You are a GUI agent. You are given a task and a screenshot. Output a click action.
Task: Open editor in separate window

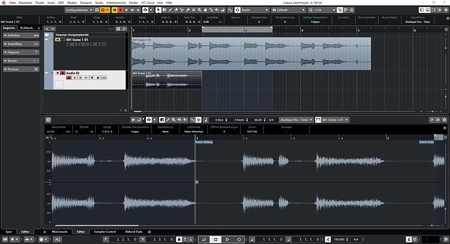(432, 119)
